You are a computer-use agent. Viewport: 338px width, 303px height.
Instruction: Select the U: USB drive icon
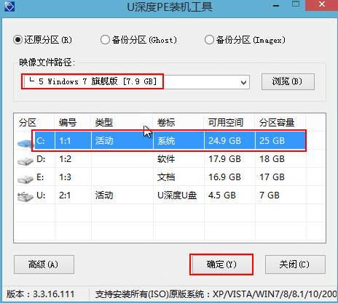coord(25,196)
